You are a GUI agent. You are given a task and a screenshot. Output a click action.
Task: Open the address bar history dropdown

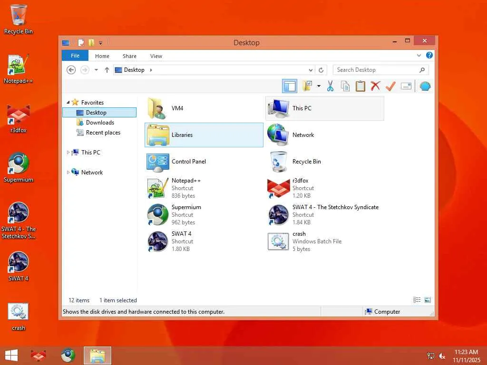tap(310, 70)
